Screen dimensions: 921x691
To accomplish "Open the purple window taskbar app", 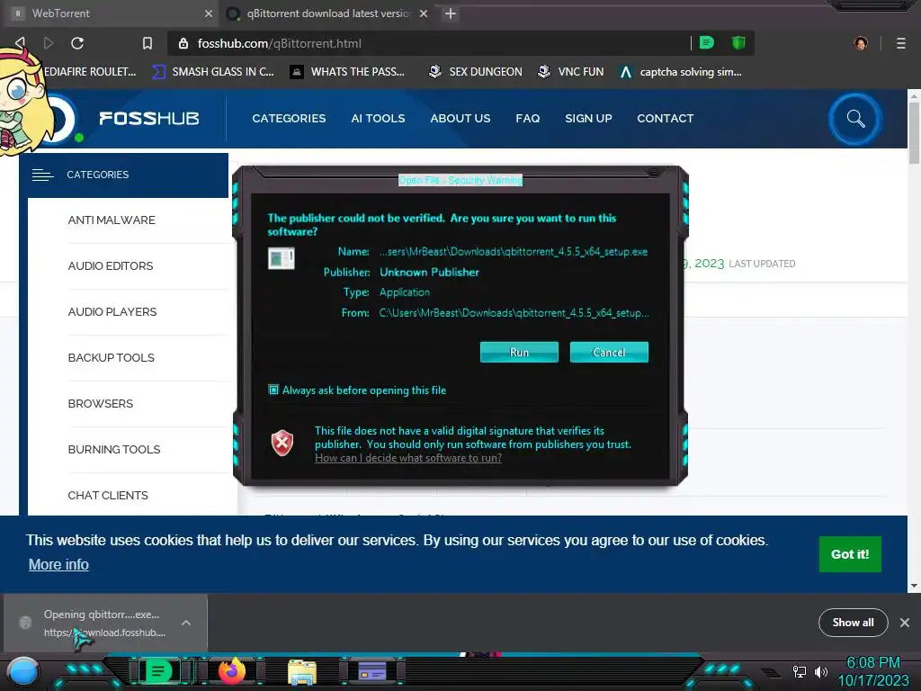I will click(372, 671).
